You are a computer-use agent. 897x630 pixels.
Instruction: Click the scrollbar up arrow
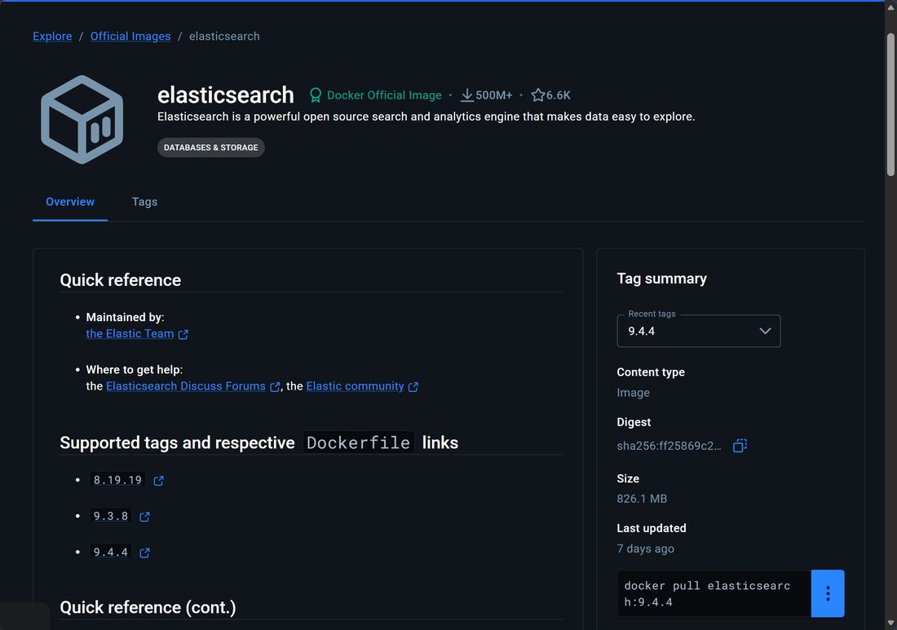890,7
